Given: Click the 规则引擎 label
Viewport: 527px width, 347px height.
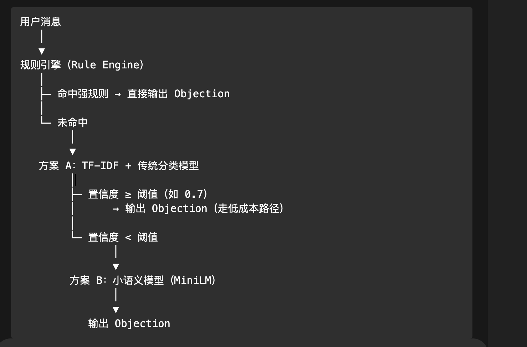Looking at the screenshot, I should (x=40, y=65).
